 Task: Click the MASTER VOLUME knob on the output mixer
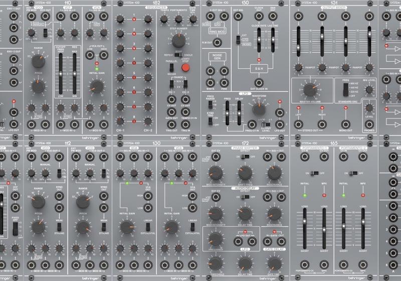310,90
